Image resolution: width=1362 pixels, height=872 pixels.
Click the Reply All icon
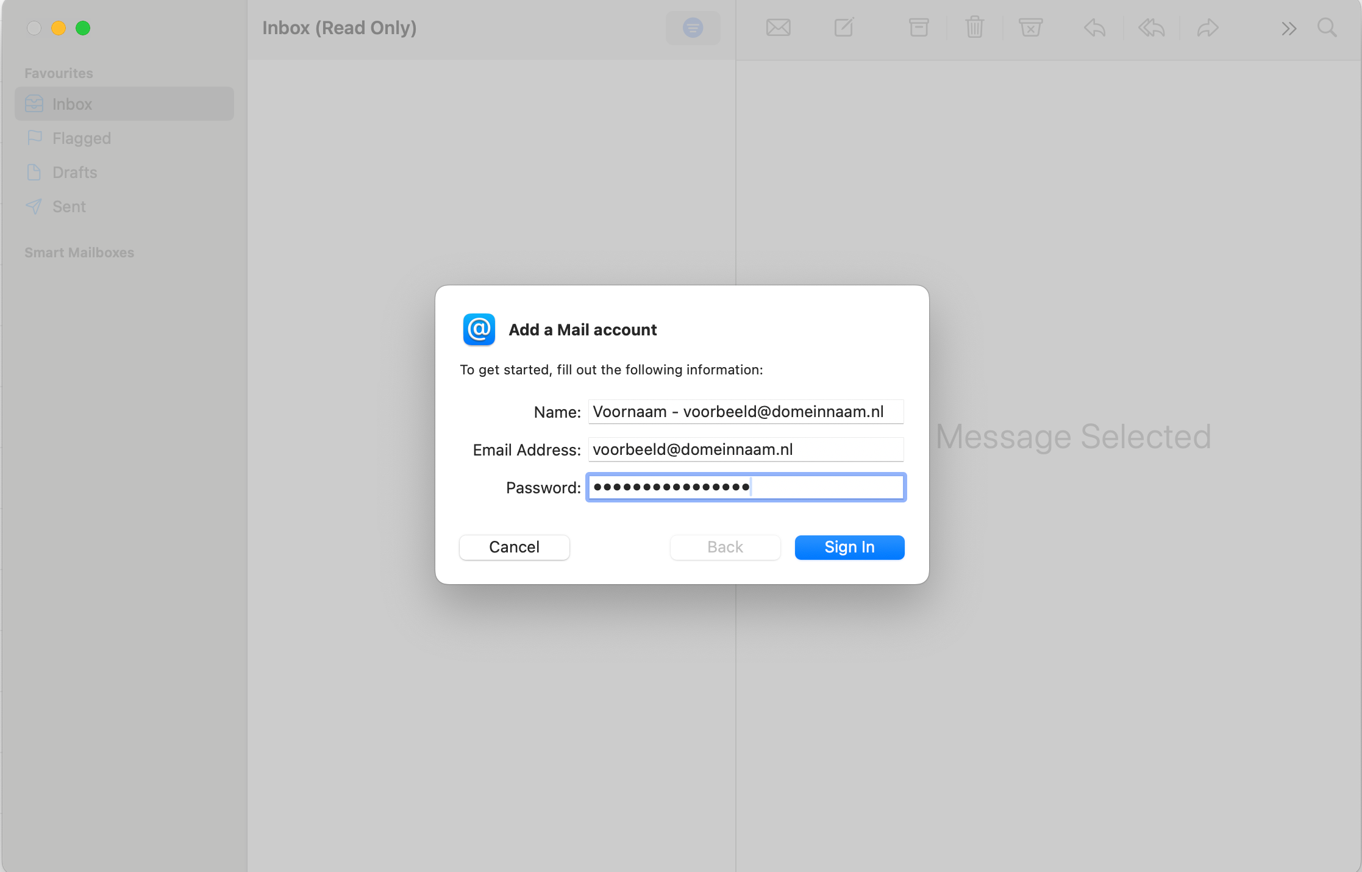(1151, 28)
